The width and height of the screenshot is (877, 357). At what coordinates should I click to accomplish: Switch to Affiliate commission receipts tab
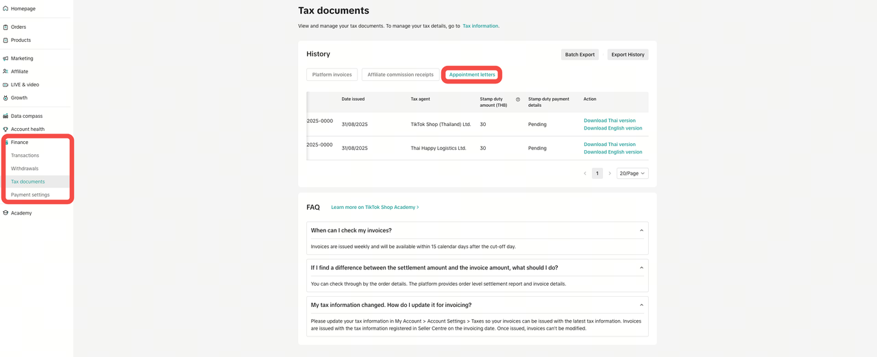(x=401, y=75)
